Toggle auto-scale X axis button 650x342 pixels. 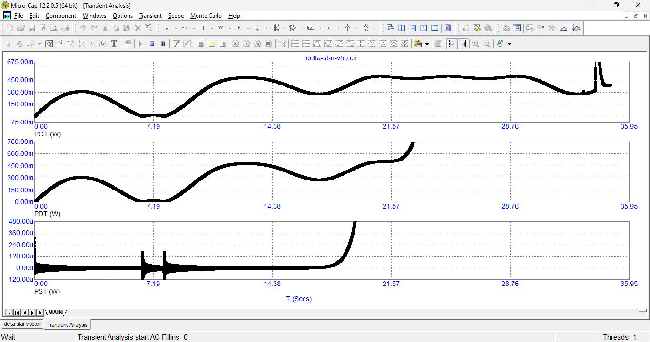pos(452,44)
